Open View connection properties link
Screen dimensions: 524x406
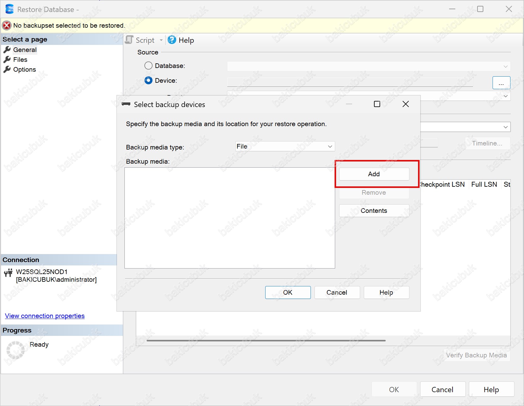45,316
